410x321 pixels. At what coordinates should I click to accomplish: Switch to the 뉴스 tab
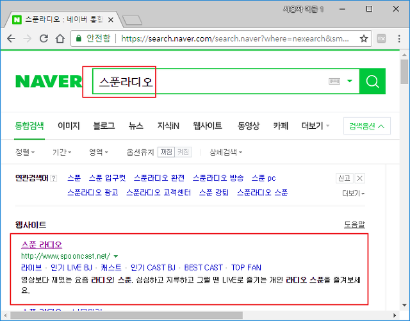136,126
